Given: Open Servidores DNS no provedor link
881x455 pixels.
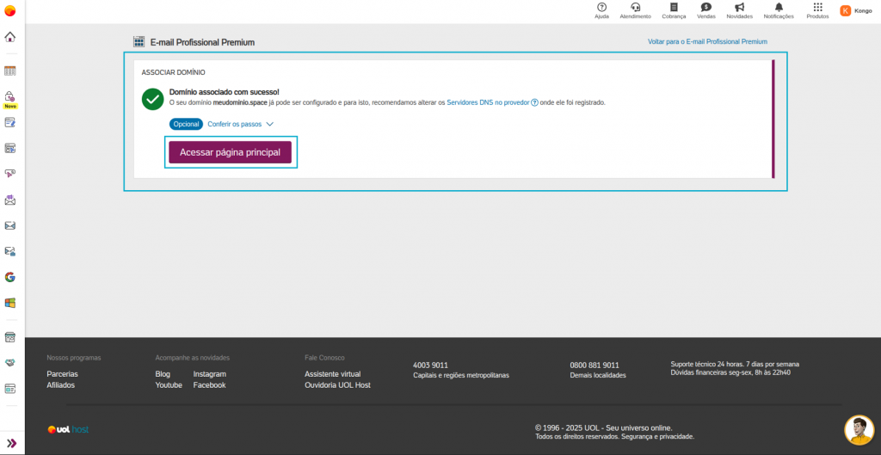Looking at the screenshot, I should (488, 103).
